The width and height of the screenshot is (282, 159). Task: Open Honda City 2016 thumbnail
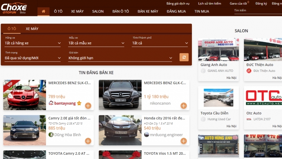click(x=120, y=130)
